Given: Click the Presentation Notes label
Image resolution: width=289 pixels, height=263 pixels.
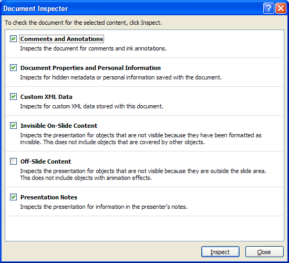Looking at the screenshot, I should [x=49, y=197].
